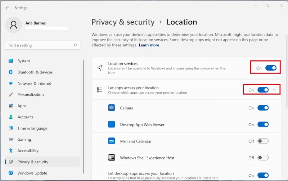Click the System monitor icon in sidebar

tap(11, 61)
